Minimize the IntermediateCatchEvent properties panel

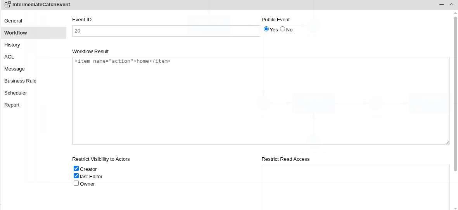coord(441,4)
